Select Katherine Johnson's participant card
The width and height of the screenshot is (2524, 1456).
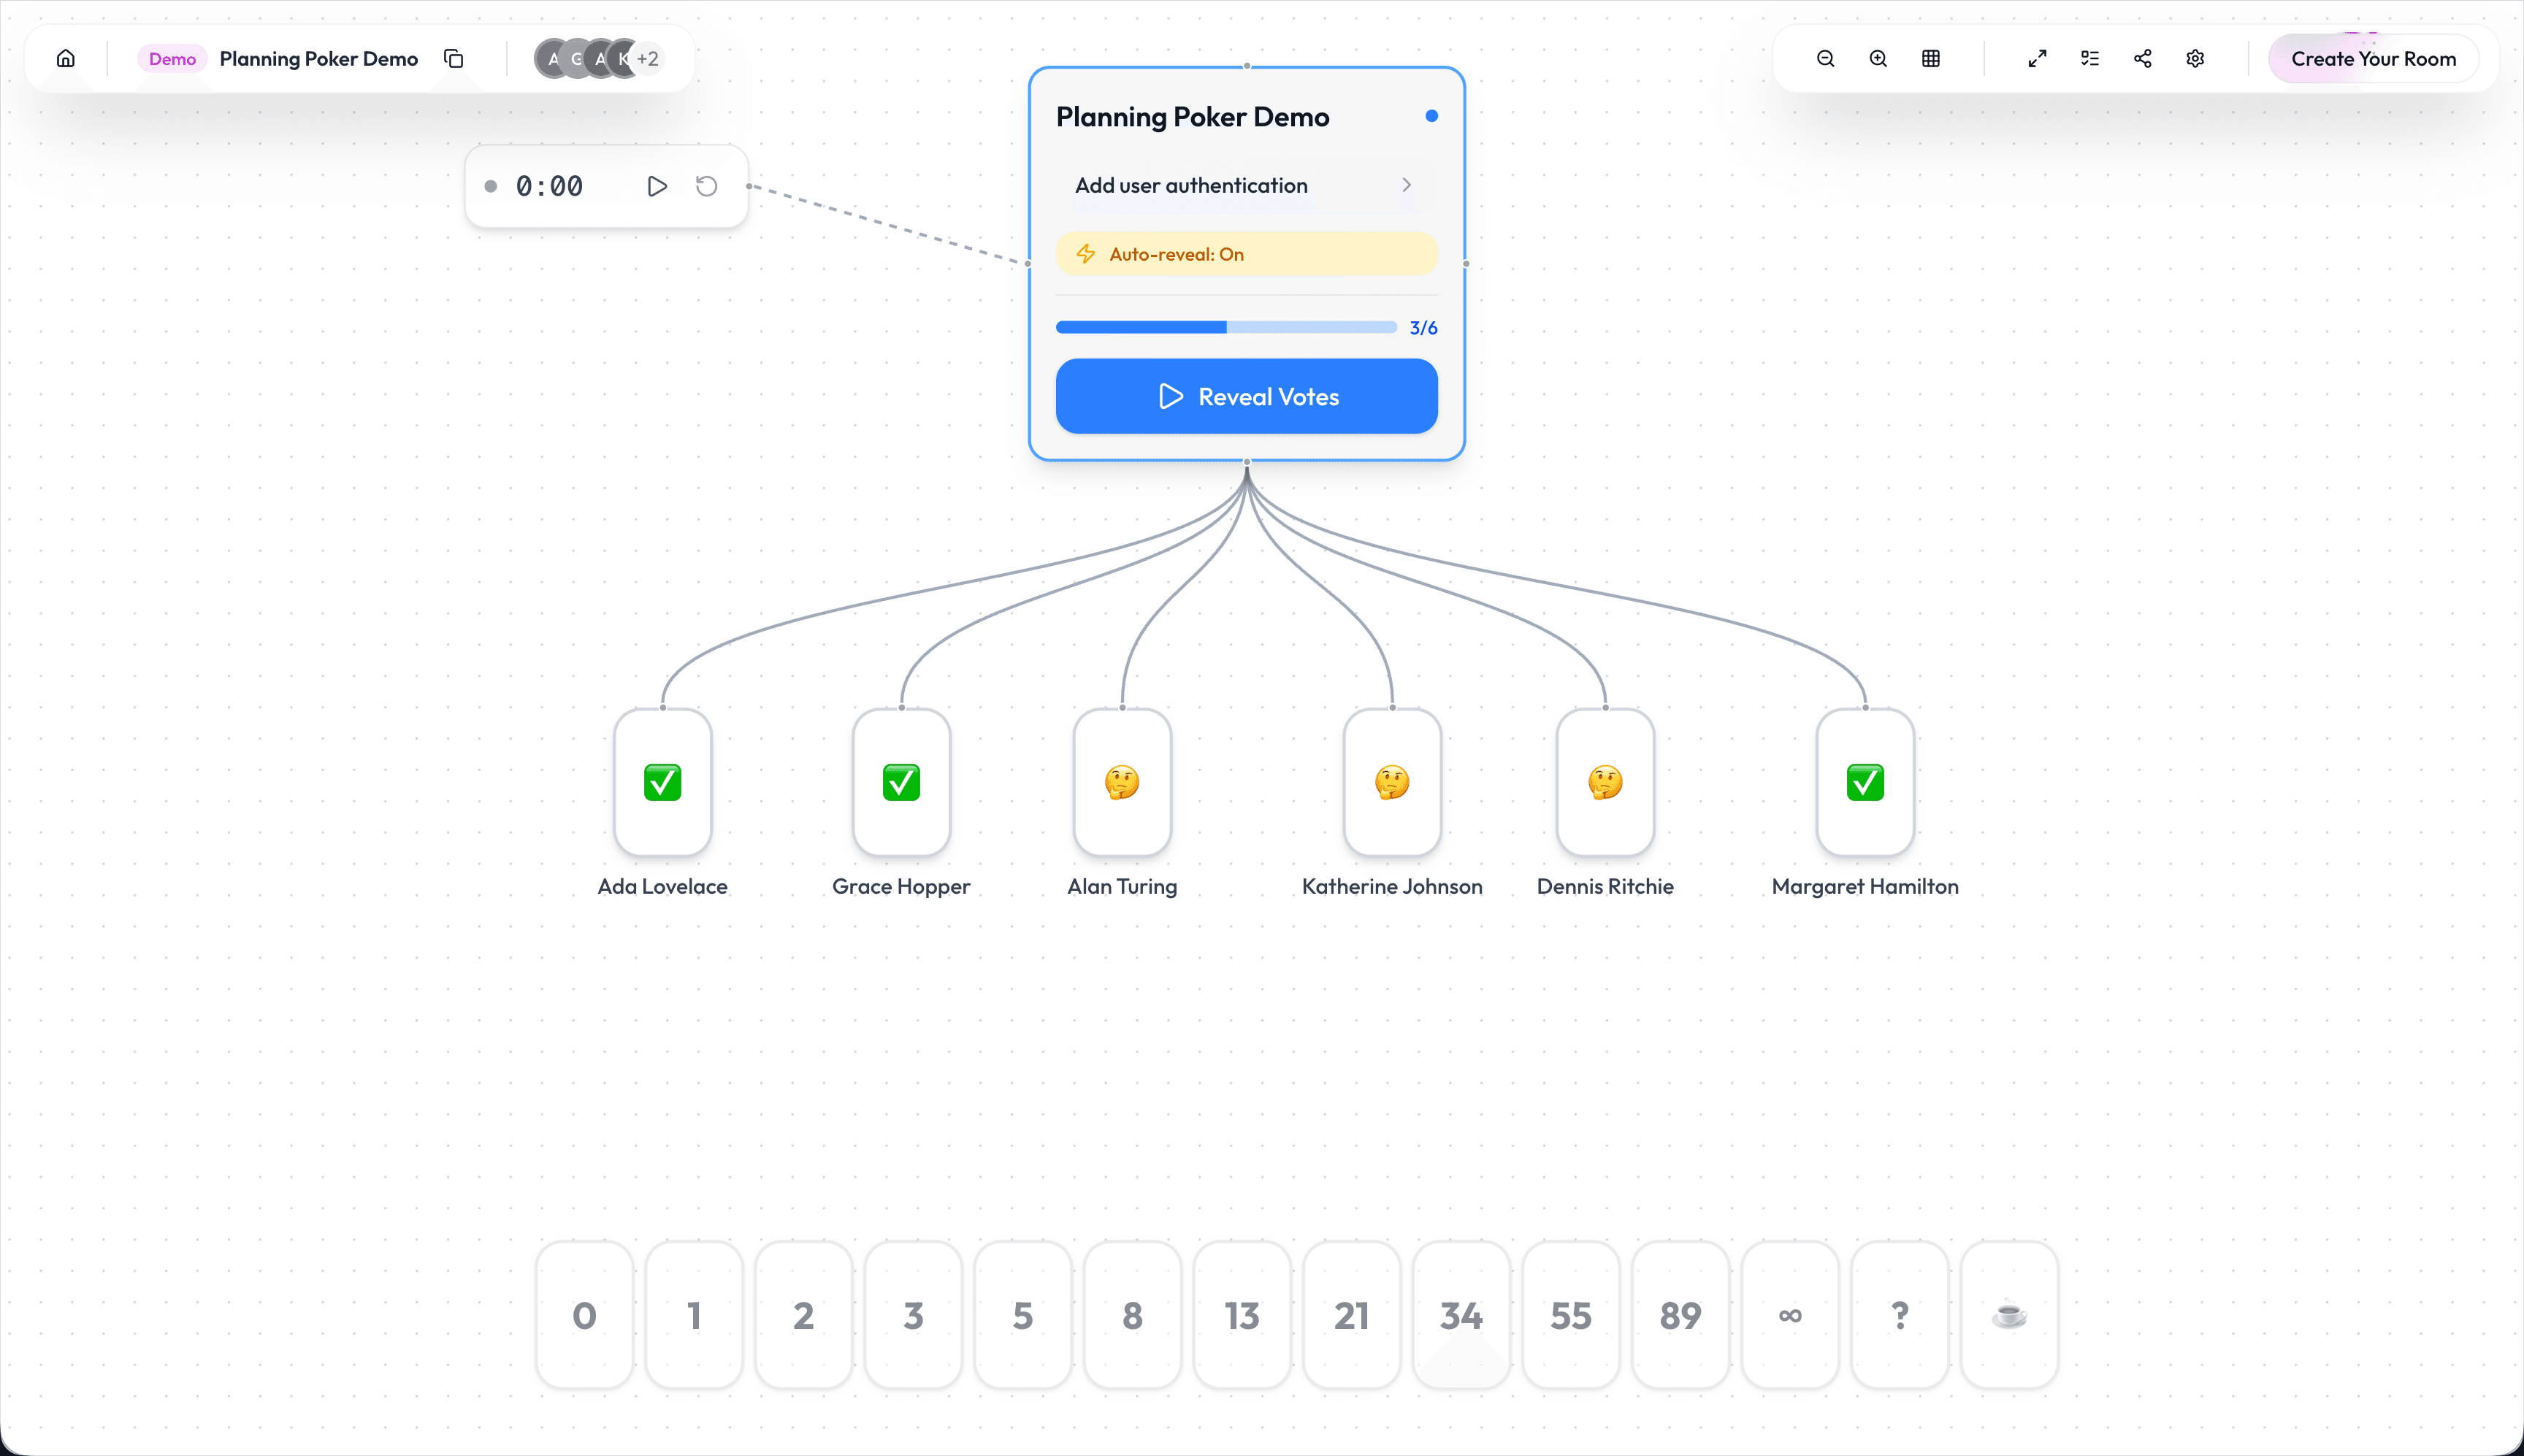(1392, 783)
